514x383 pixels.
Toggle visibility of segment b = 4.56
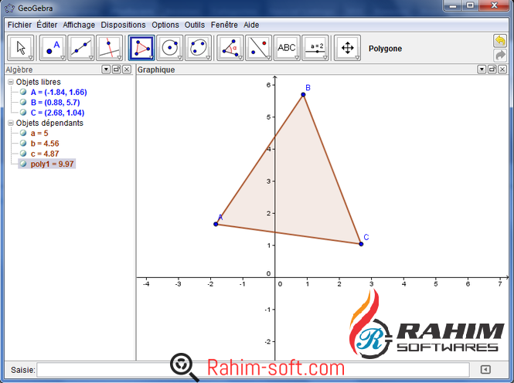click(x=23, y=143)
